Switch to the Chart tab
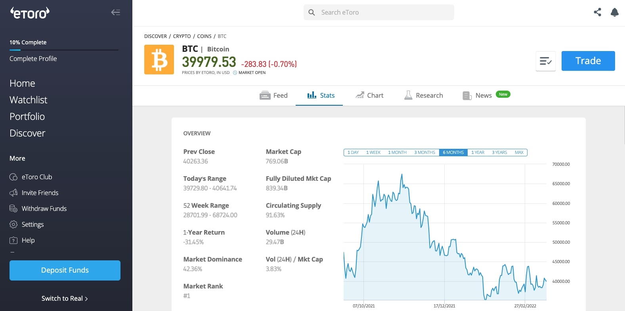The height and width of the screenshot is (311, 625). (369, 95)
